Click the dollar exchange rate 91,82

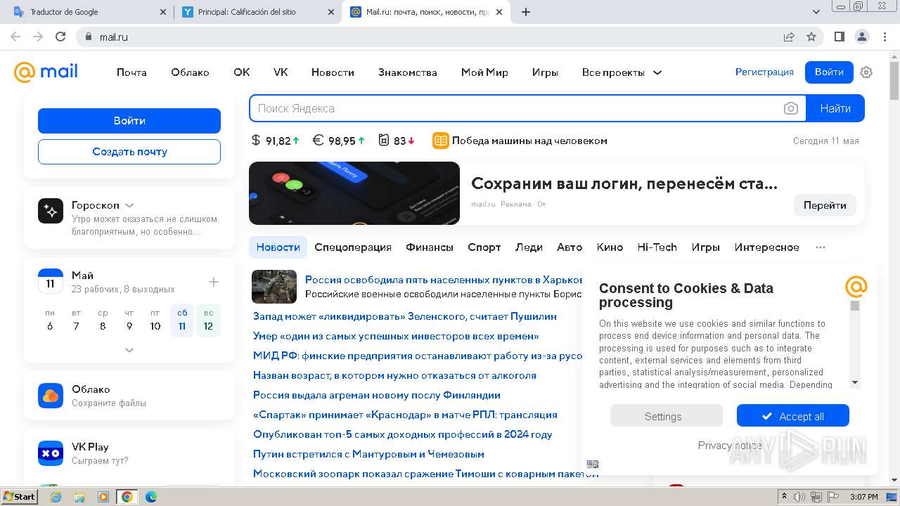coord(276,141)
